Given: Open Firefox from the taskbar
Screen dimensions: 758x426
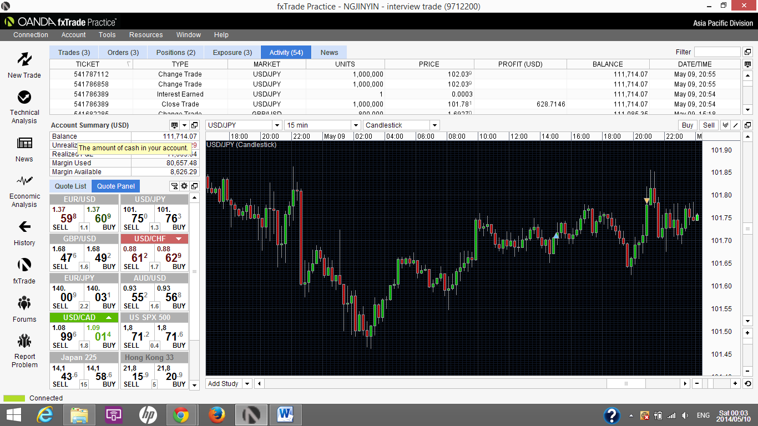Looking at the screenshot, I should point(217,415).
